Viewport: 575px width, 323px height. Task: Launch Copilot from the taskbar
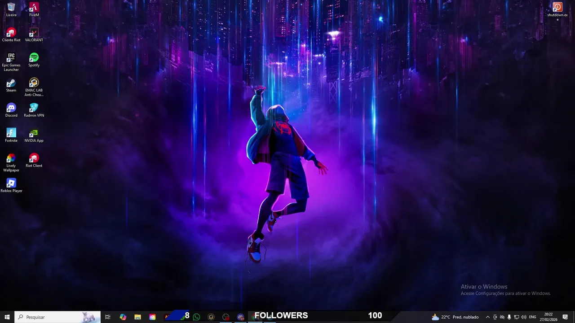click(x=123, y=317)
